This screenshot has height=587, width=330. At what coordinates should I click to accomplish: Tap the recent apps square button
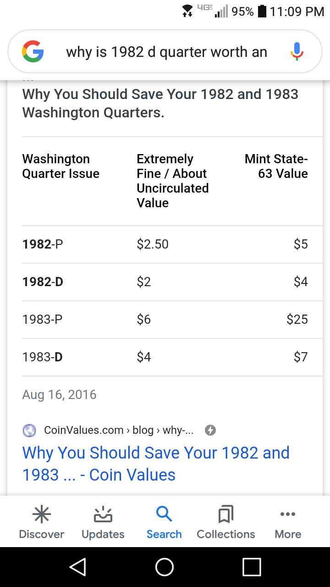click(252, 567)
